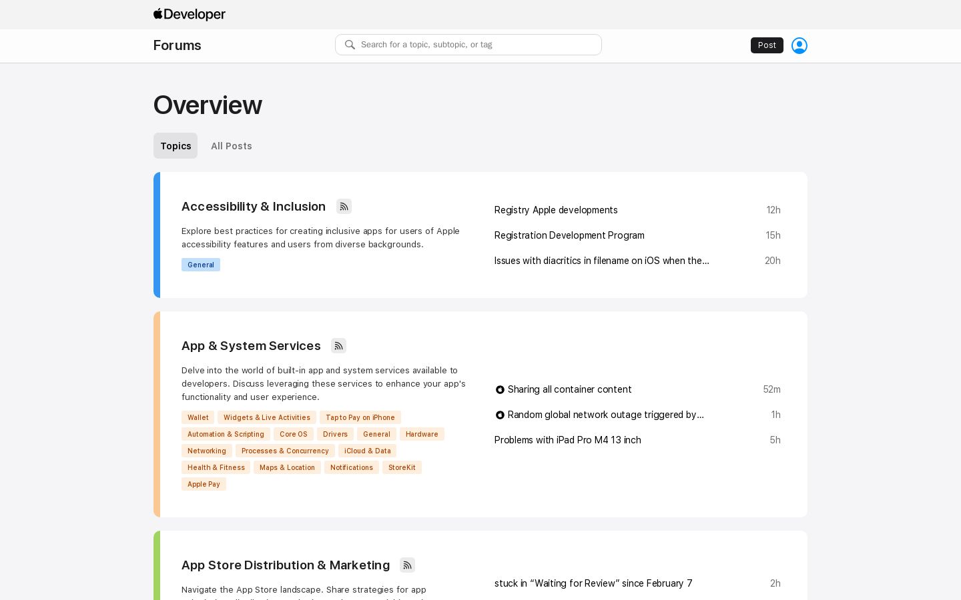Select the Hardware tag

pos(422,434)
